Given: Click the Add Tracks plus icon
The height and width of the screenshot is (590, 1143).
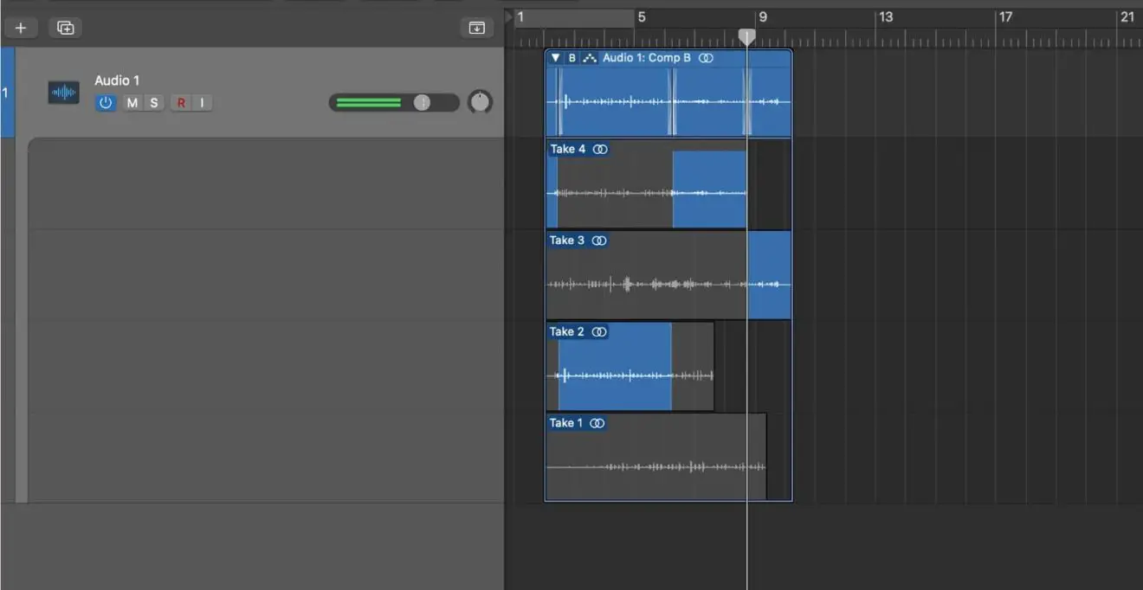Looking at the screenshot, I should [x=21, y=27].
